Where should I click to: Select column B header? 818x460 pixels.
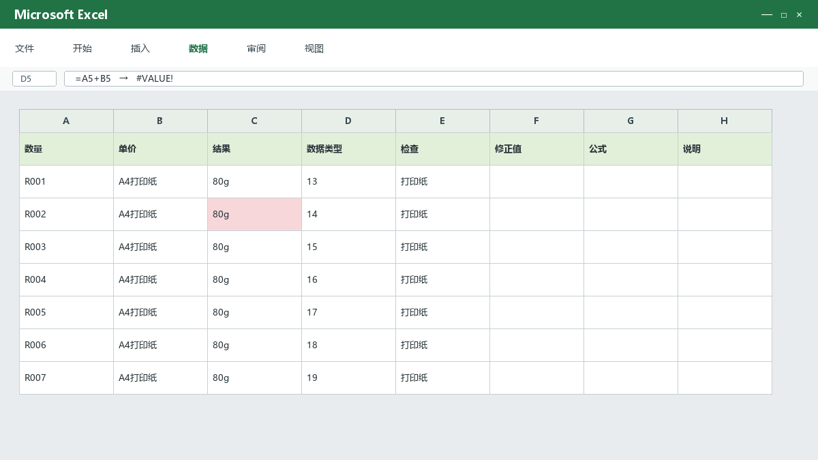[160, 121]
